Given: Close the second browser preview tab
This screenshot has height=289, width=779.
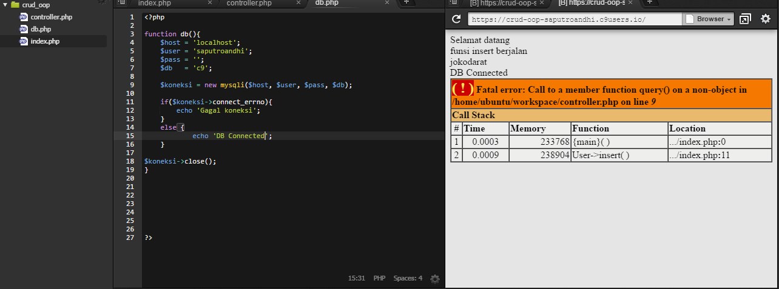Looking at the screenshot, I should (632, 2).
